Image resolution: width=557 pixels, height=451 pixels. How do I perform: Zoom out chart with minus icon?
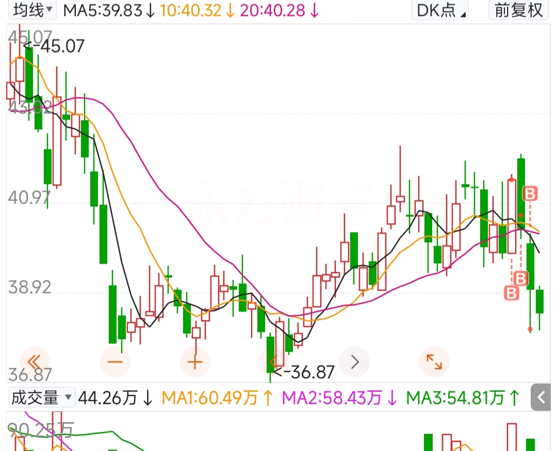pyautogui.click(x=114, y=362)
